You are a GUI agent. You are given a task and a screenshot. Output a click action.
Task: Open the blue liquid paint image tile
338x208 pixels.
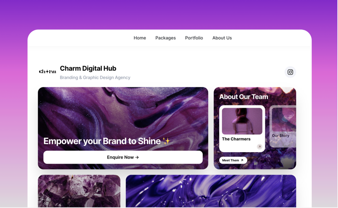[211, 191]
